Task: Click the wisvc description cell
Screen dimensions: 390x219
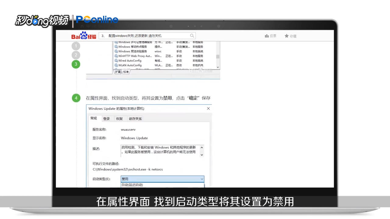Action: [x=158, y=51]
